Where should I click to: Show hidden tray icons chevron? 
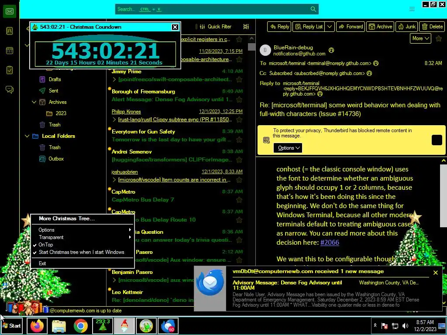click(375, 325)
